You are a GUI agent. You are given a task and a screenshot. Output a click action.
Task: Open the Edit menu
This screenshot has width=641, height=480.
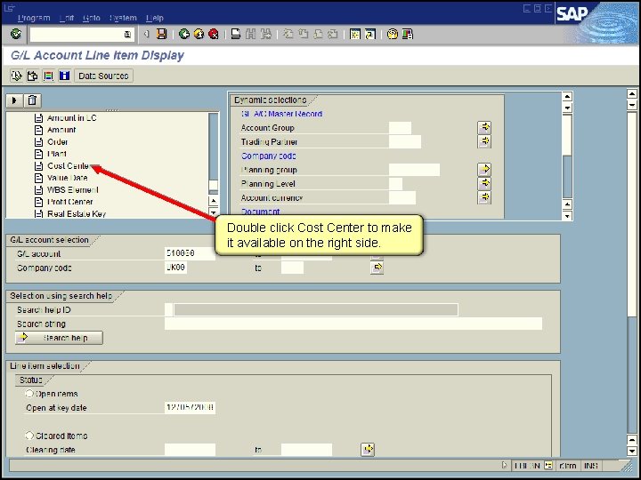[x=67, y=18]
